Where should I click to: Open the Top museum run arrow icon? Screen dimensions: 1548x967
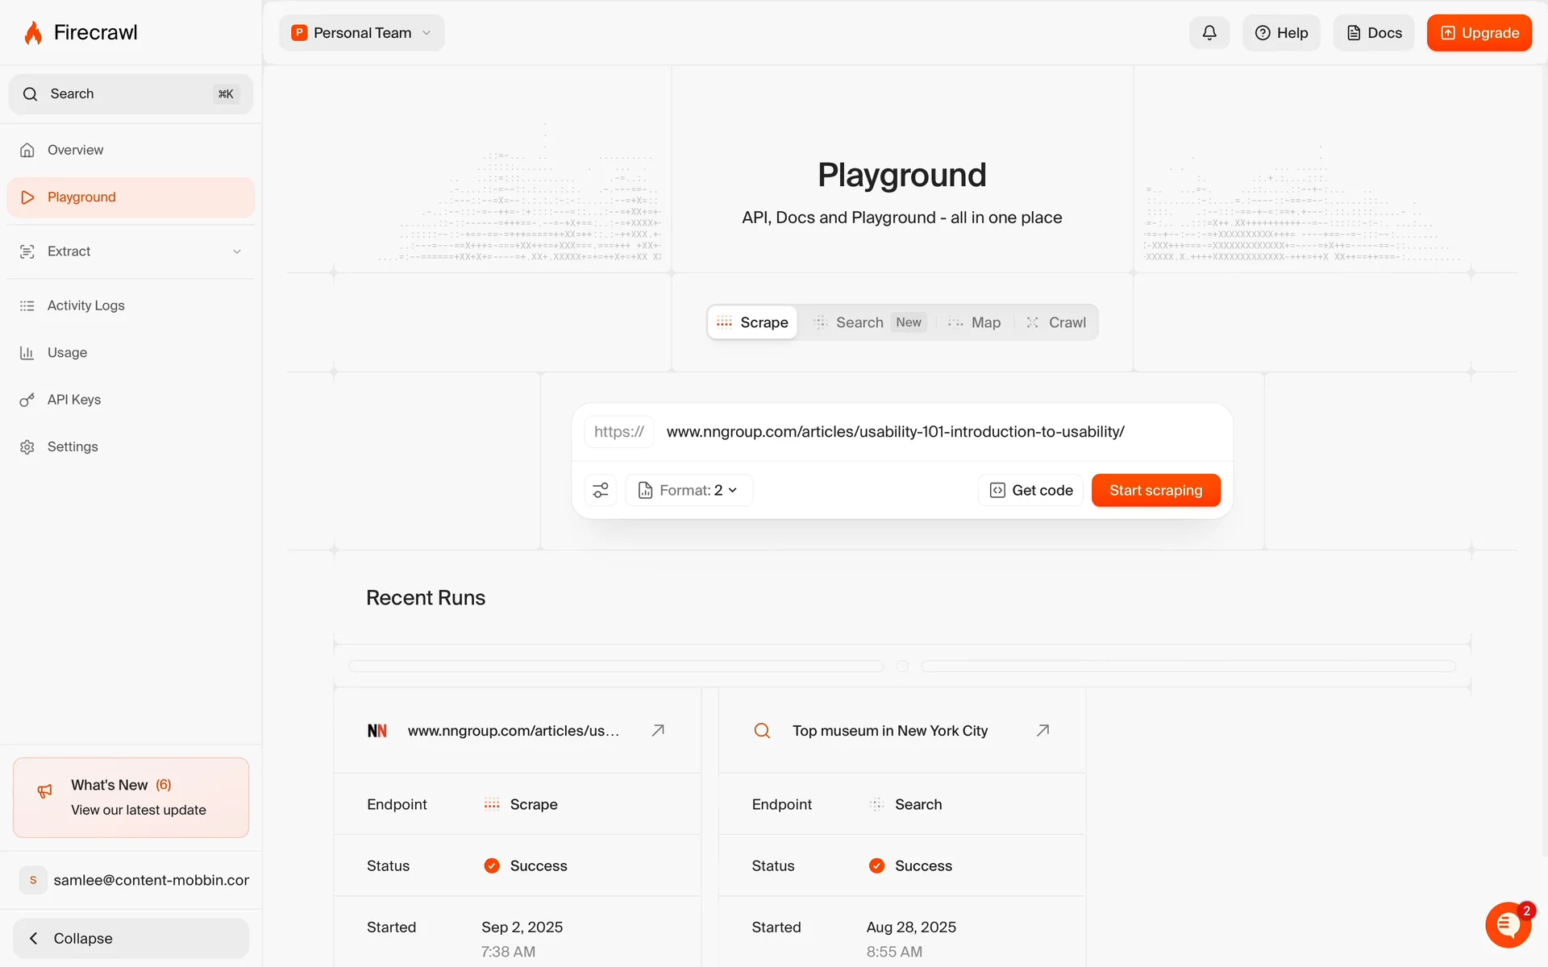[1042, 730]
